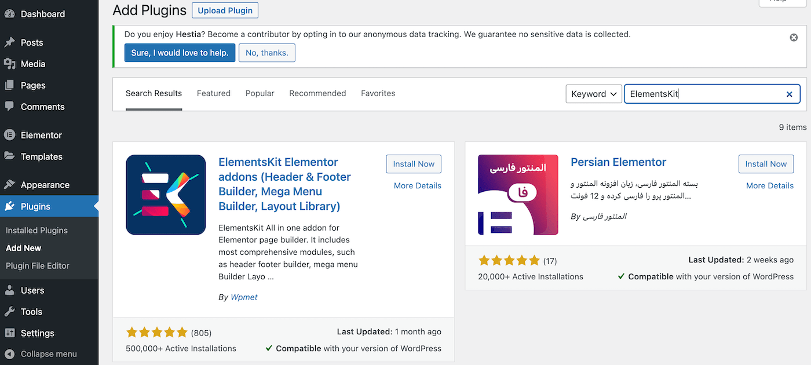Open Settings via the wrench icon
Screen dimensions: 811x365
[x=10, y=333]
